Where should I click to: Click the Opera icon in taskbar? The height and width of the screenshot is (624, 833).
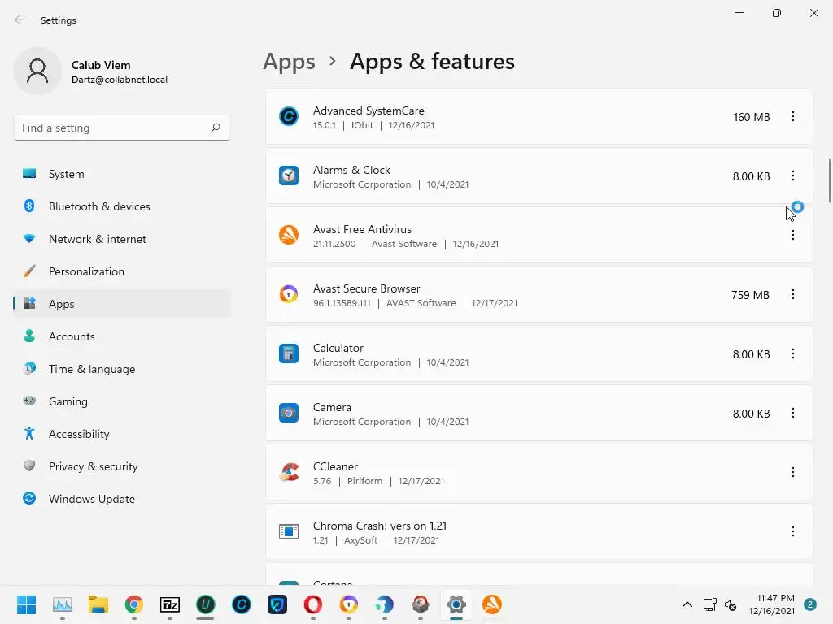point(313,604)
